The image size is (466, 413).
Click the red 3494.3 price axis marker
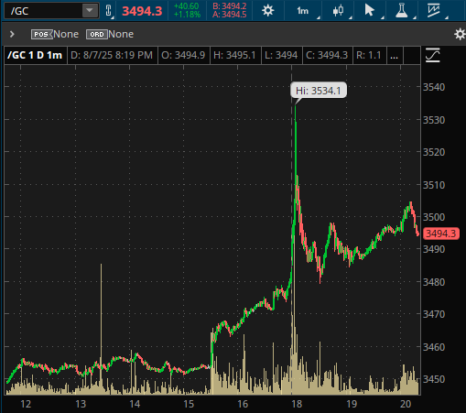click(x=441, y=234)
